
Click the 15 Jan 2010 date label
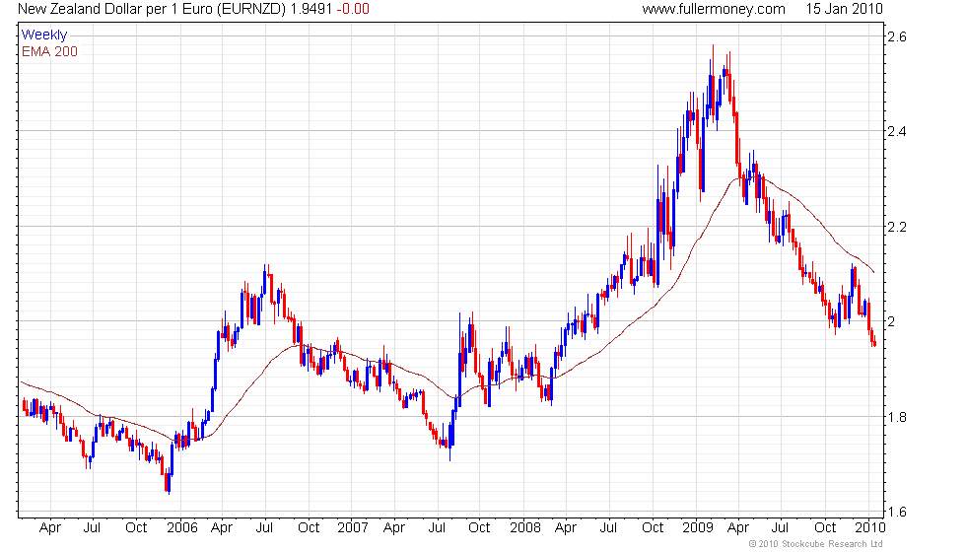click(844, 9)
